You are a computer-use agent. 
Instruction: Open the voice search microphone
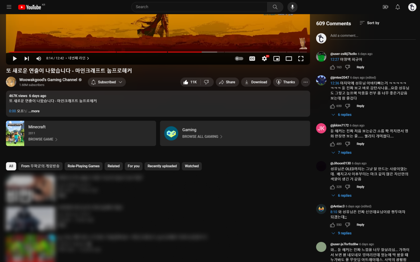pyautogui.click(x=292, y=7)
